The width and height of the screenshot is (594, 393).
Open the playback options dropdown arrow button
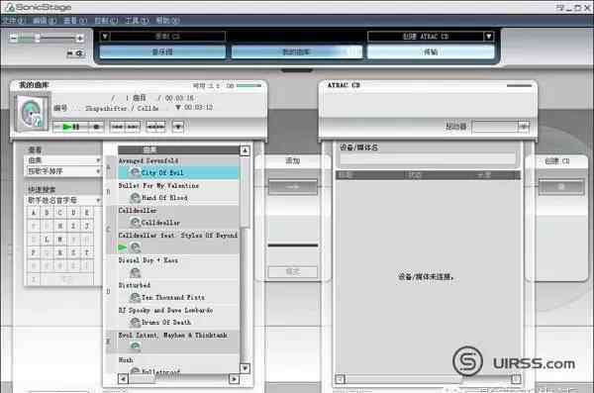click(x=178, y=127)
